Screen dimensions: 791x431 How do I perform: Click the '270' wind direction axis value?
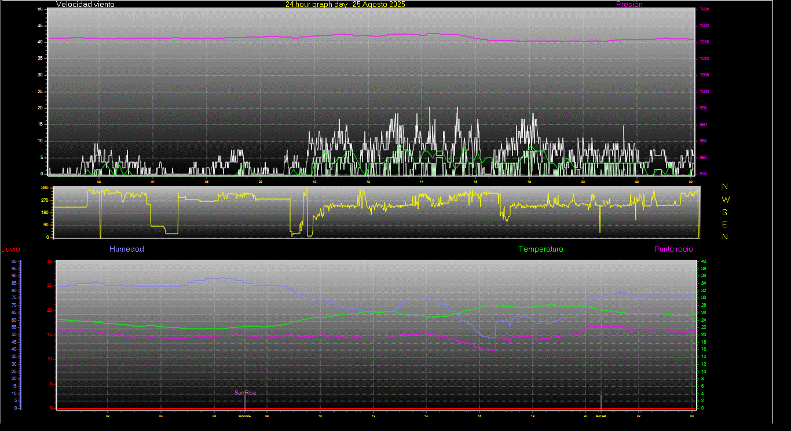point(44,200)
